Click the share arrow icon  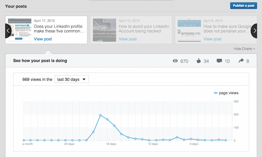[241, 61]
